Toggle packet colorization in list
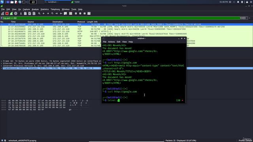This screenshot has width=253, height=142. point(70,13)
